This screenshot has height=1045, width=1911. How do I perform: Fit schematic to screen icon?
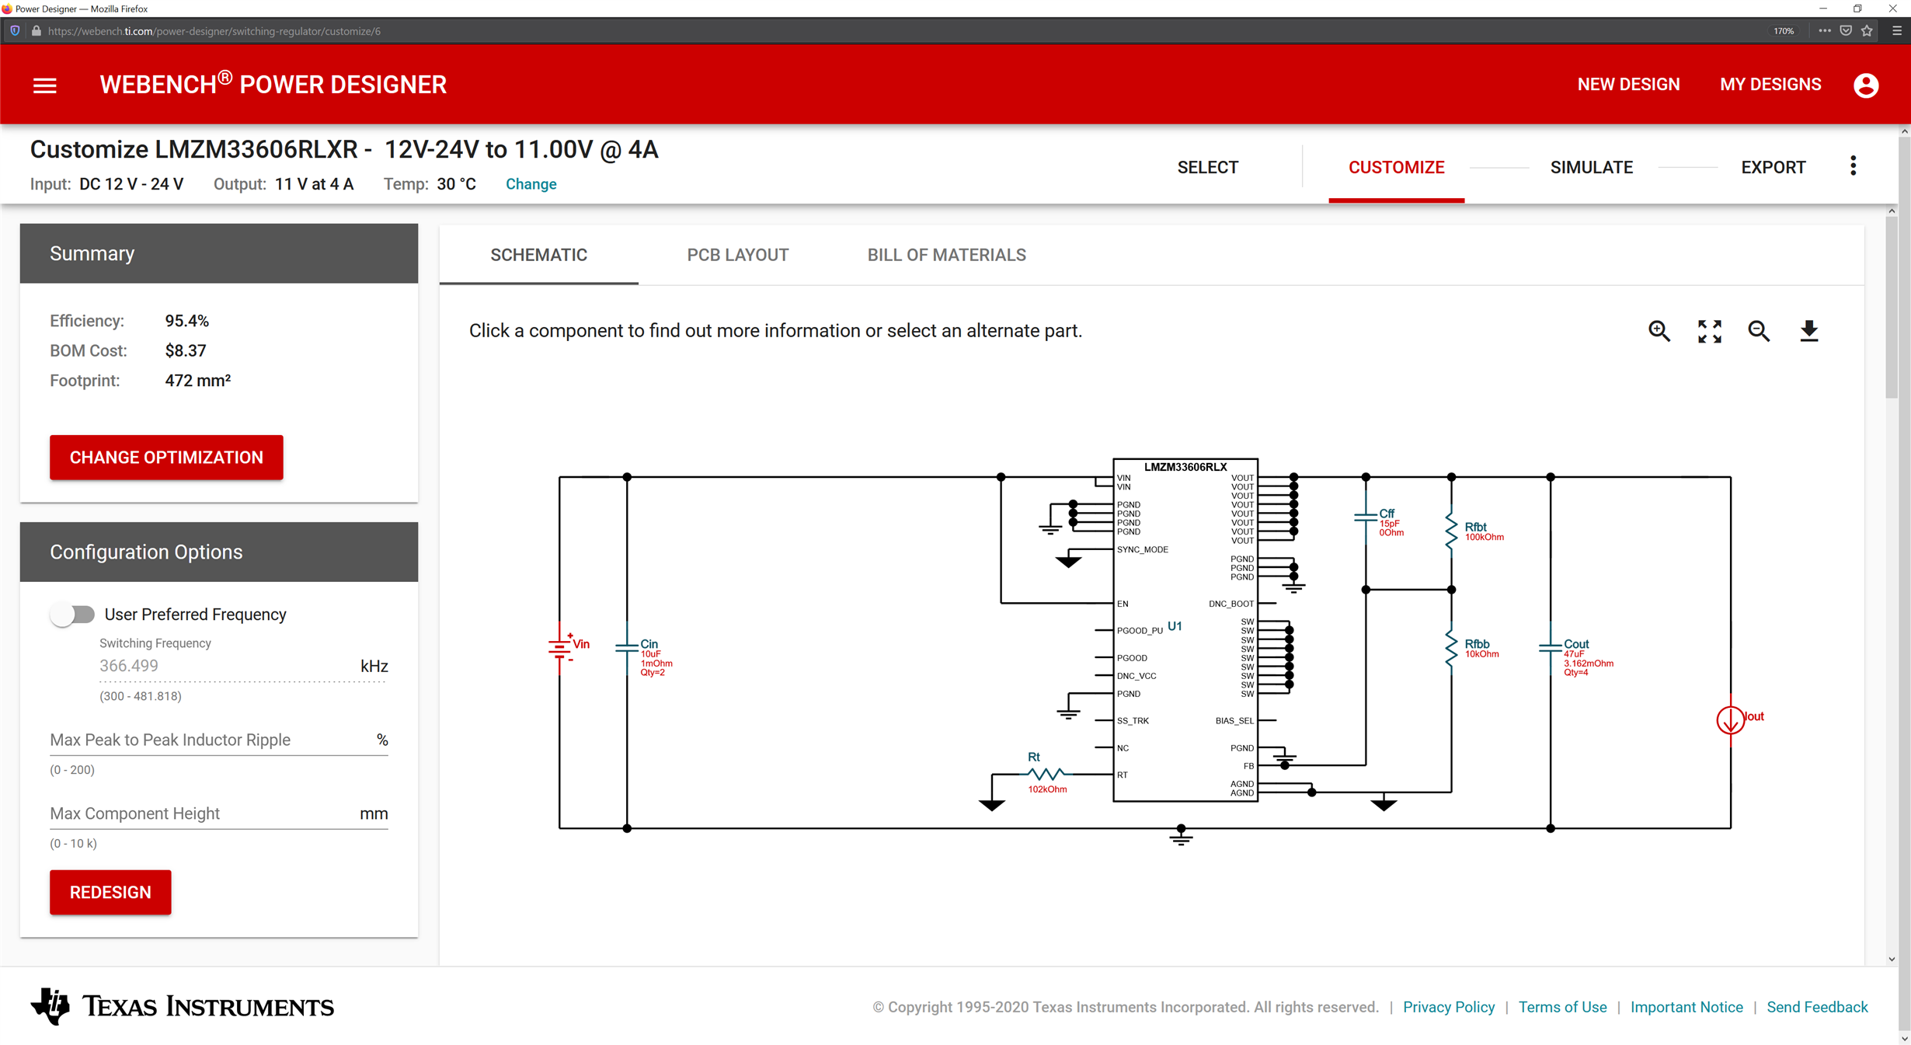tap(1709, 331)
